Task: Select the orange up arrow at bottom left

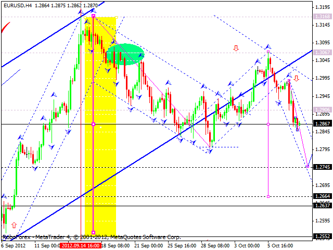Action: [x=14, y=225]
